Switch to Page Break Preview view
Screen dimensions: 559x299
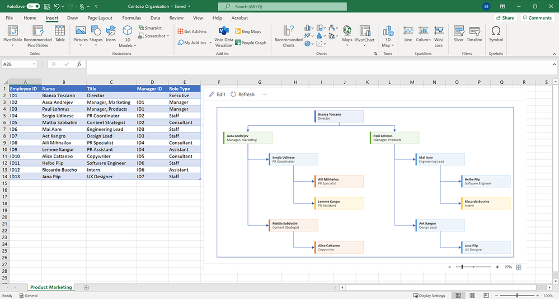(x=486, y=296)
